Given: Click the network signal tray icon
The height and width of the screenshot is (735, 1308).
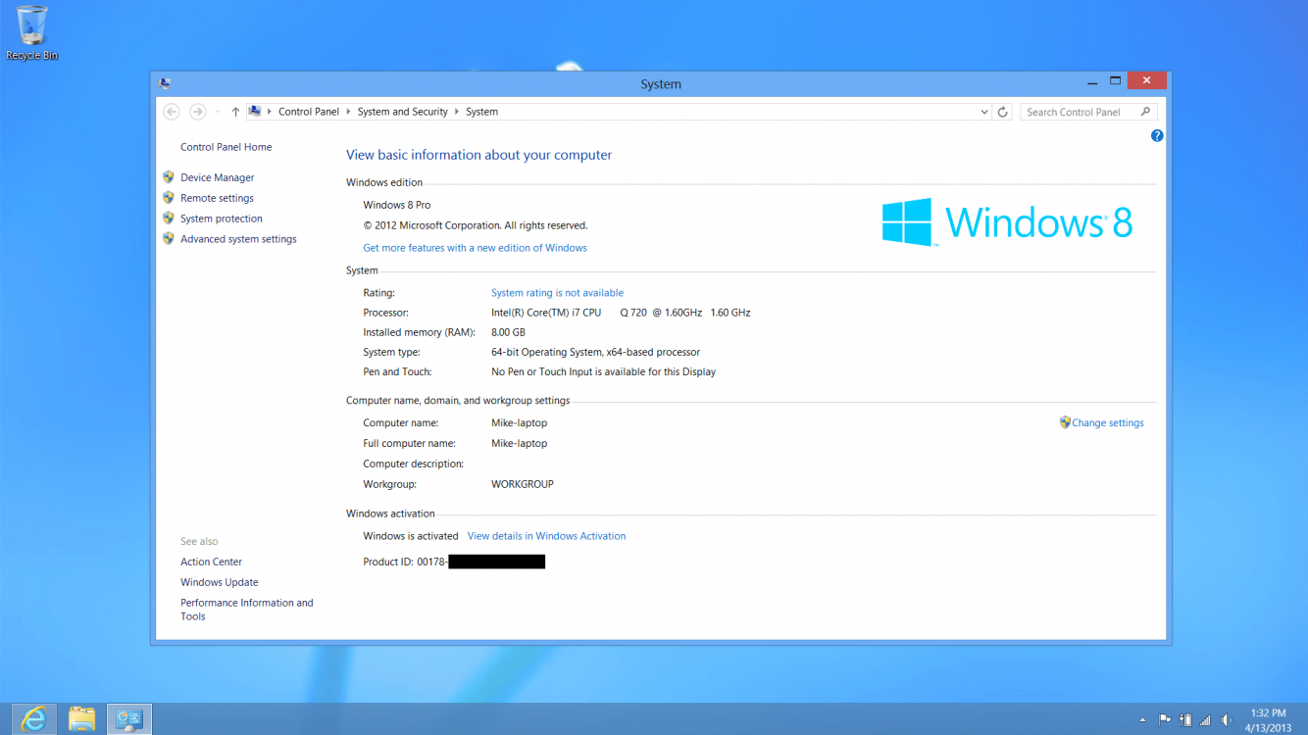Looking at the screenshot, I should [x=1205, y=720].
